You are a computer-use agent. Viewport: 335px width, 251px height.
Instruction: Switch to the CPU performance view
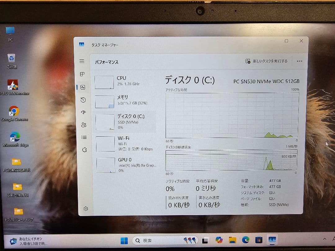coord(124,81)
